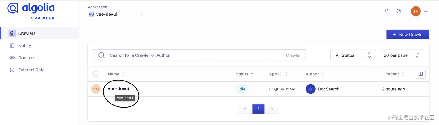Open the External Data sidebar page

(x=31, y=70)
